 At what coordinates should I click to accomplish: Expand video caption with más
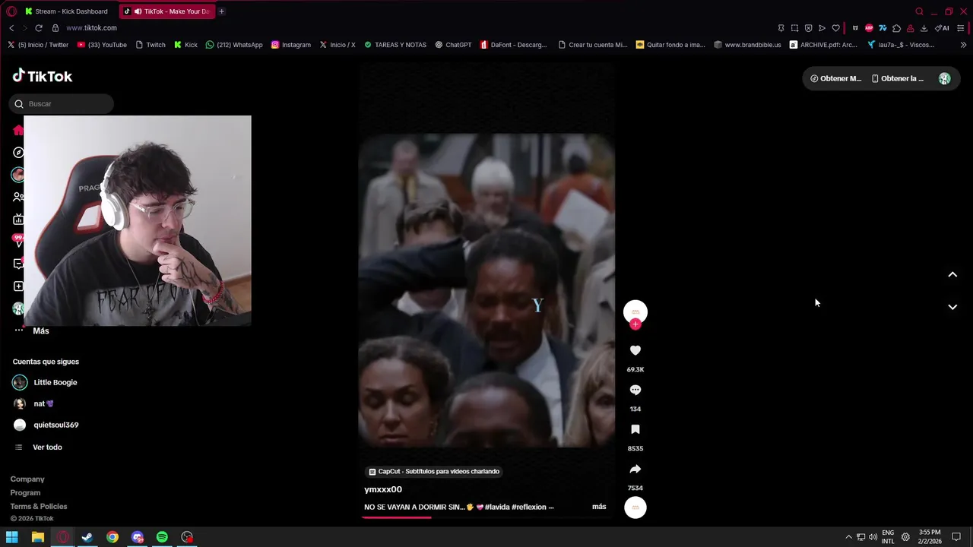599,507
